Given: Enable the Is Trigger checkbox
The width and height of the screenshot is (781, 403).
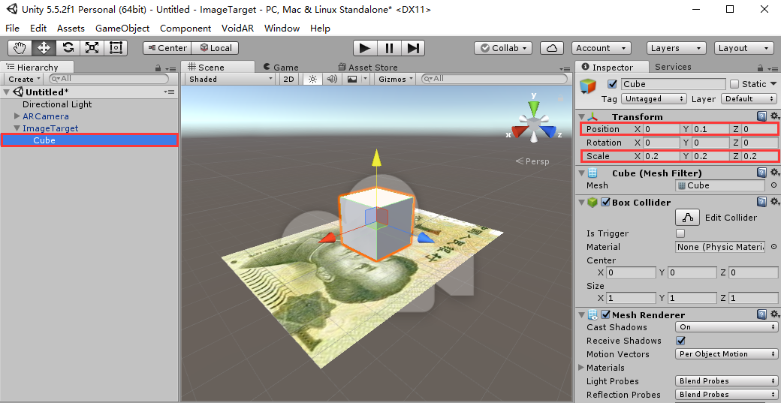Looking at the screenshot, I should coord(680,233).
